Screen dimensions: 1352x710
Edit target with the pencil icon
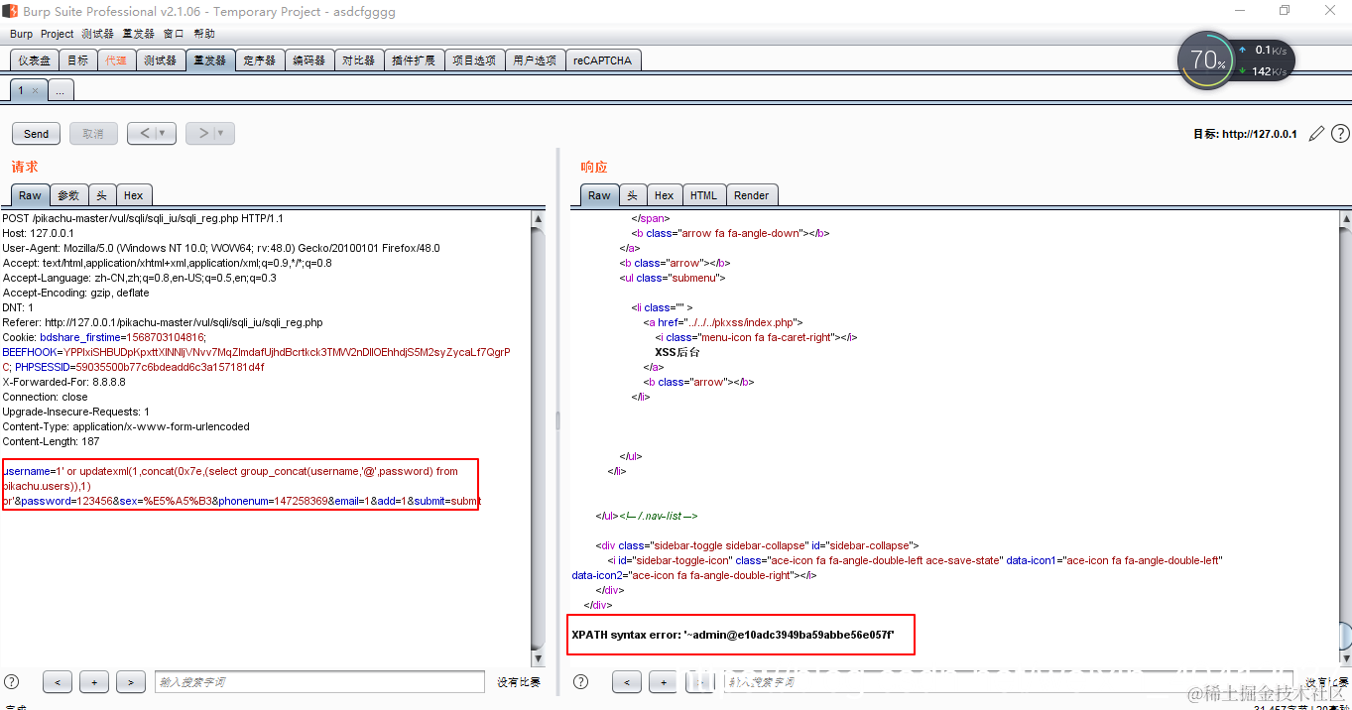click(x=1316, y=134)
